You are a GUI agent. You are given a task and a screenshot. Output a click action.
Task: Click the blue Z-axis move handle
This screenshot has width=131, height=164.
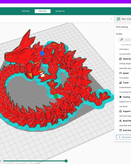click(x=42, y=53)
